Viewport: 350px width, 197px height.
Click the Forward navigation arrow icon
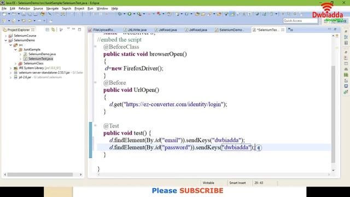coord(39,21)
